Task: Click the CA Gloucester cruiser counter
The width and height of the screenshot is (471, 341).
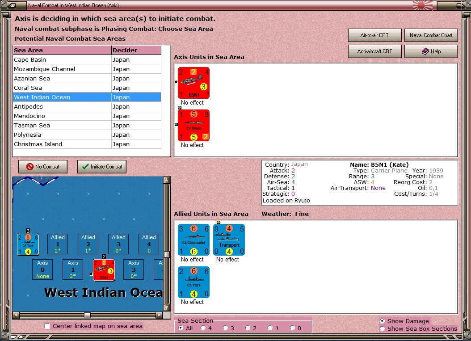Action: [x=194, y=240]
